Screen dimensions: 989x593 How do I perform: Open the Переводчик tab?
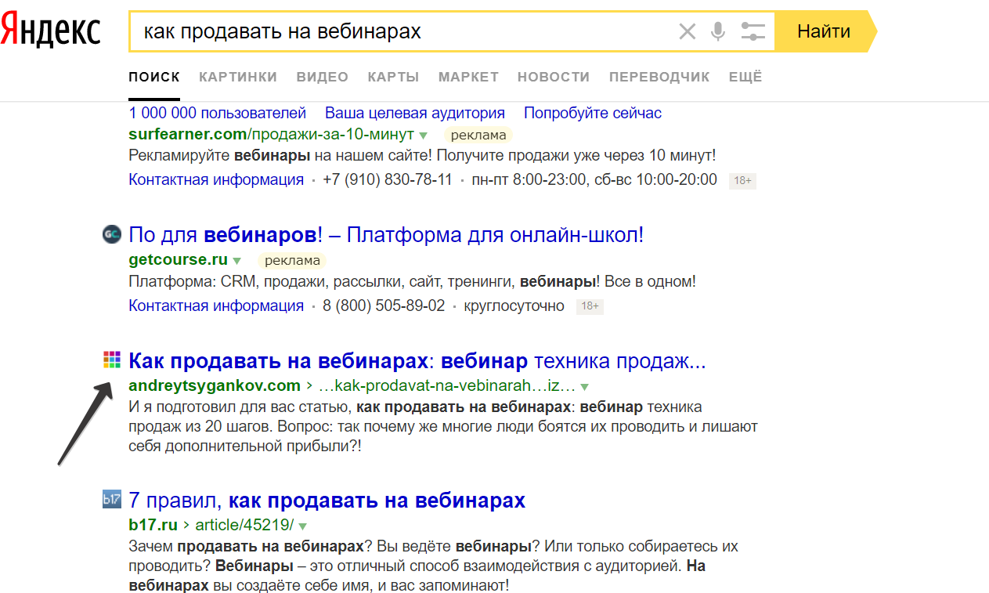point(659,77)
